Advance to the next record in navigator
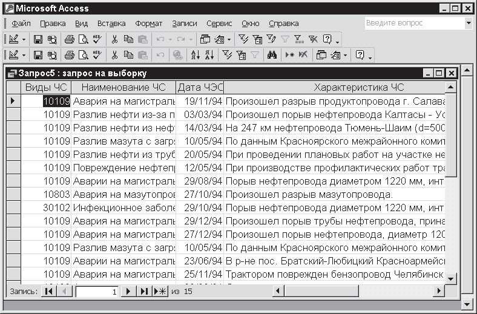This screenshot has width=477, height=314. pos(128,292)
